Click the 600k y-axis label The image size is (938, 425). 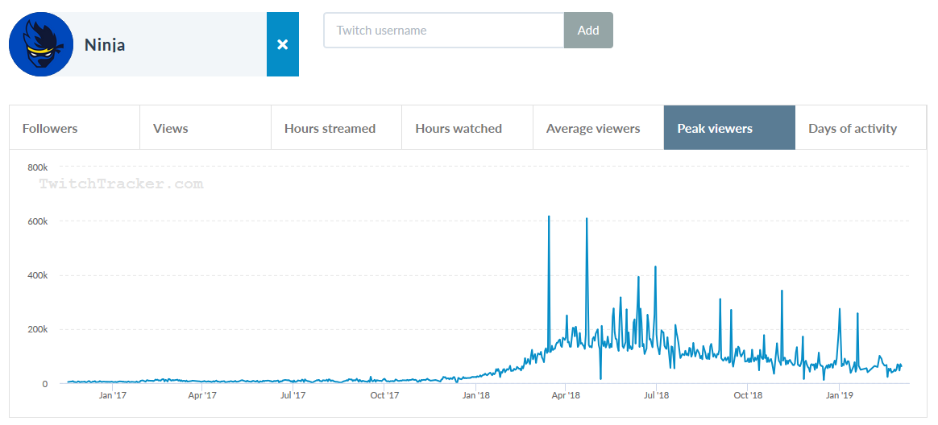(38, 221)
